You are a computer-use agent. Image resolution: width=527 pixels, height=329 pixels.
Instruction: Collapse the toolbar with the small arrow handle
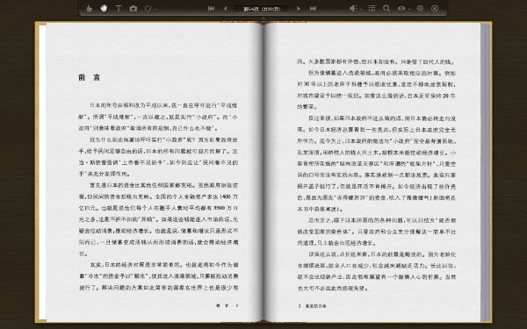(263, 18)
